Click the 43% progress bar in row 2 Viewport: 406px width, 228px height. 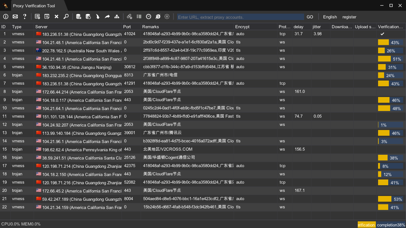[390, 42]
